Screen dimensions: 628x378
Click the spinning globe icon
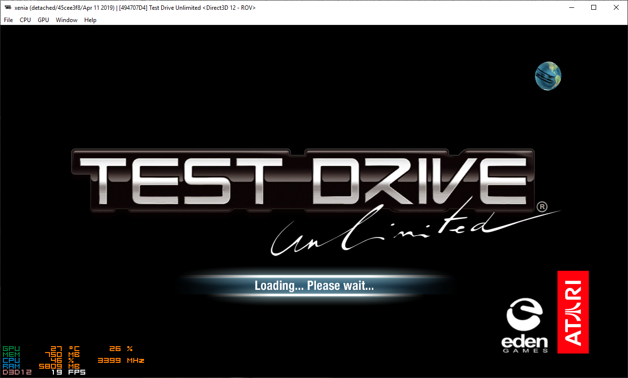[548, 76]
